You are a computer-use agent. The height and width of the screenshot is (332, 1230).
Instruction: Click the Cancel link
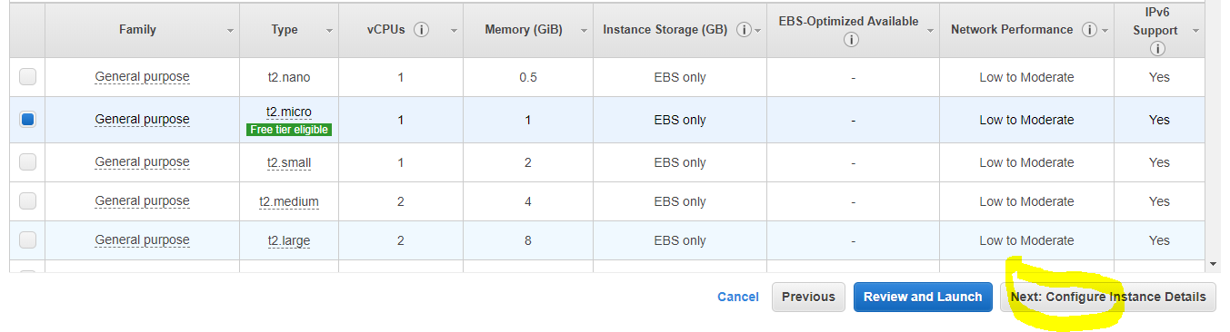(738, 297)
